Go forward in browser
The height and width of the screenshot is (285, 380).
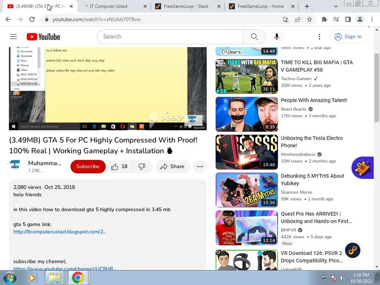pos(20,19)
